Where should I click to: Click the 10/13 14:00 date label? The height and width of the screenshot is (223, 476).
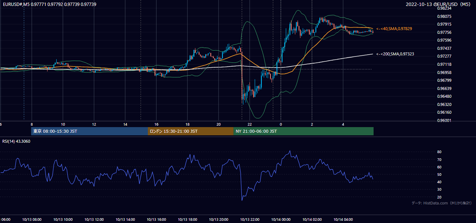pos(125,220)
